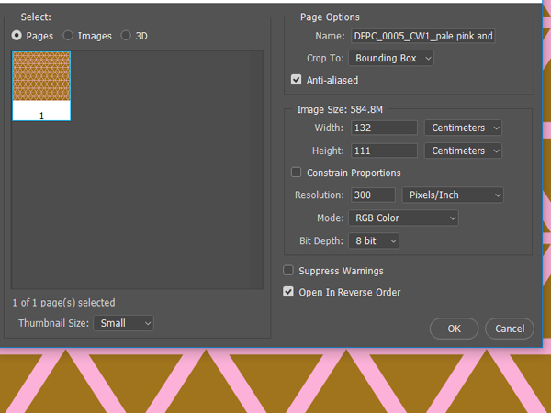Open the Mode RGB Color dropdown
The width and height of the screenshot is (551, 413).
pyautogui.click(x=403, y=218)
